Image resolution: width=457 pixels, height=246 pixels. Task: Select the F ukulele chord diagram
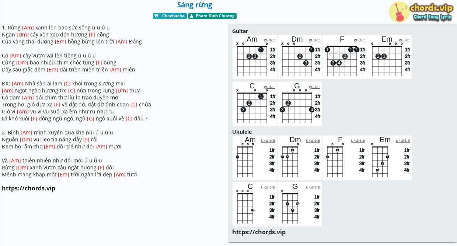345,158
